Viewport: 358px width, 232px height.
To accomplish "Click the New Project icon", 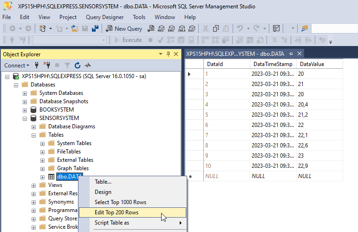I will point(42,28).
